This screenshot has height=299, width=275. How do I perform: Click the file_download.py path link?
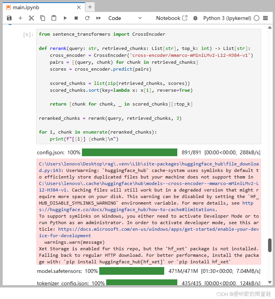[x=149, y=167]
